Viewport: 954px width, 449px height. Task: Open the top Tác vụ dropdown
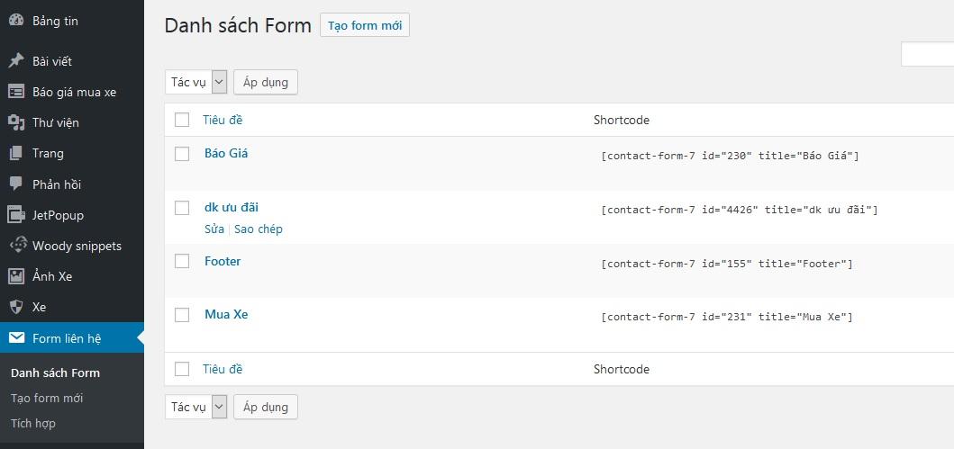[195, 82]
